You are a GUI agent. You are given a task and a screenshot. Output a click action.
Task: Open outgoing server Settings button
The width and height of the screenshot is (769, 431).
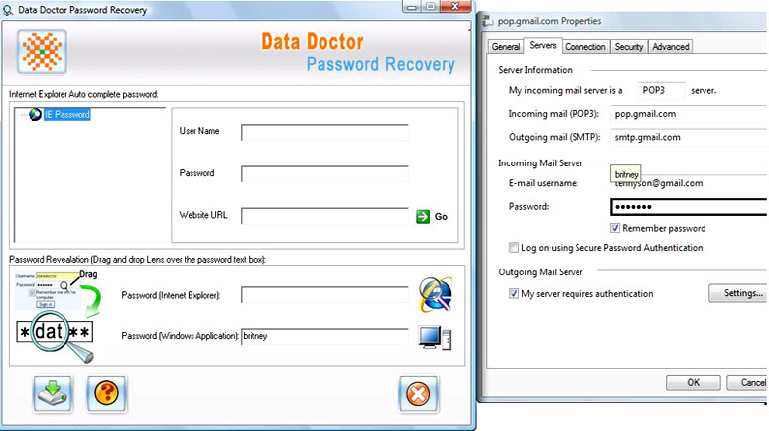[738, 293]
